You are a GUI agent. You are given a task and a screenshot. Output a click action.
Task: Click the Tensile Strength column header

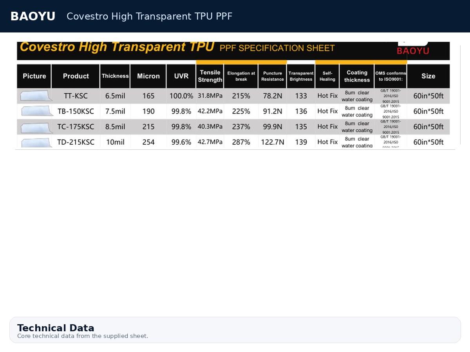(x=210, y=76)
